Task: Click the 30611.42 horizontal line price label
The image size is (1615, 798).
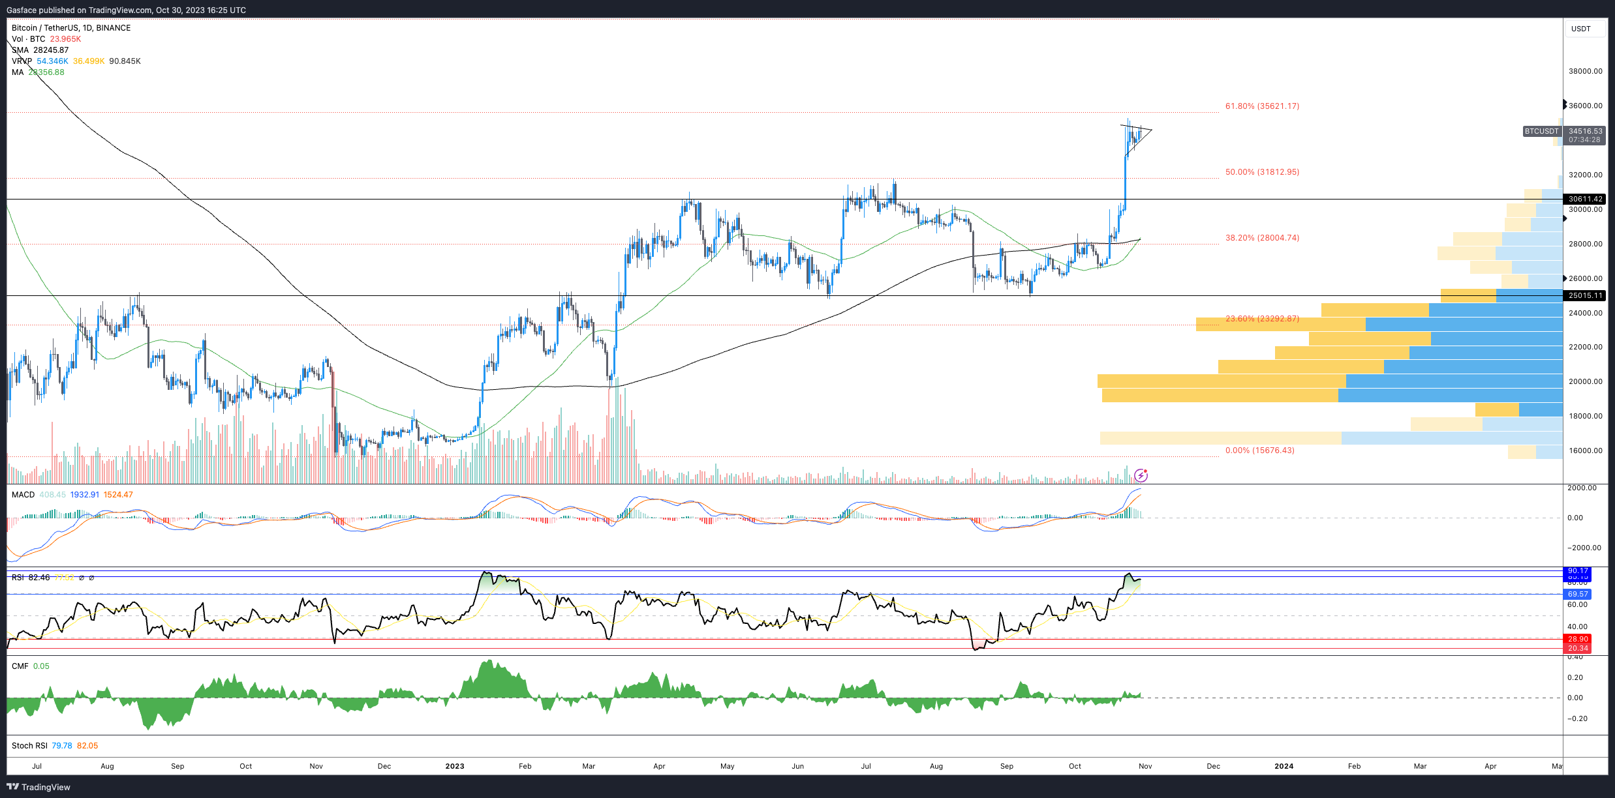Action: click(x=1584, y=199)
